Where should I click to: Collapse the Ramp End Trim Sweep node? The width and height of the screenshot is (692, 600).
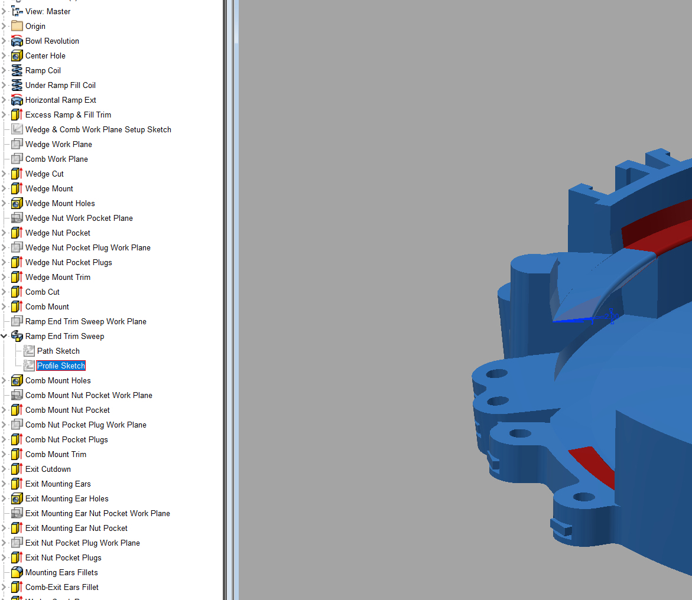[4, 336]
